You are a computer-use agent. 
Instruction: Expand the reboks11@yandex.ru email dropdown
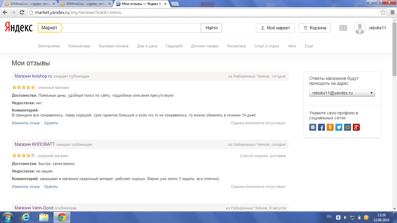tap(342, 93)
